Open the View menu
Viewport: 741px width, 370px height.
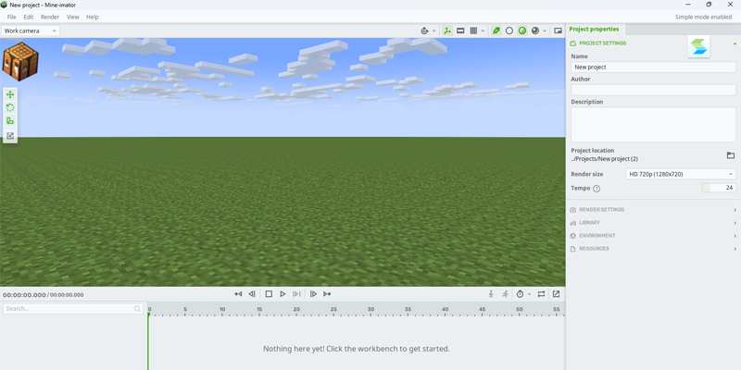click(73, 17)
